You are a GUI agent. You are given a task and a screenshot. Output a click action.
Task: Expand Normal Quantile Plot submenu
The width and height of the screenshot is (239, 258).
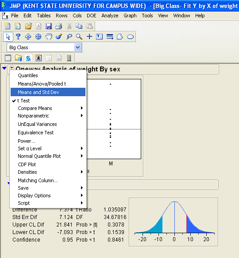coord(48,156)
